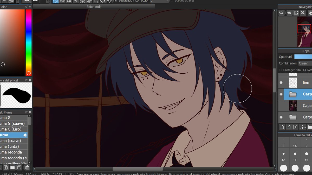Image resolution: width=312 pixels, height=175 pixels.
Task: Toggle visibility of the bottom Carpeta folder
Action: (x=281, y=117)
